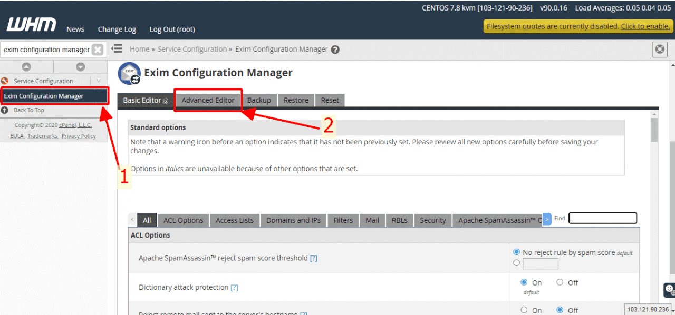Open help icon beside Exim Configuration Manager breadcrumb
The height and width of the screenshot is (315, 675).
[x=335, y=50]
